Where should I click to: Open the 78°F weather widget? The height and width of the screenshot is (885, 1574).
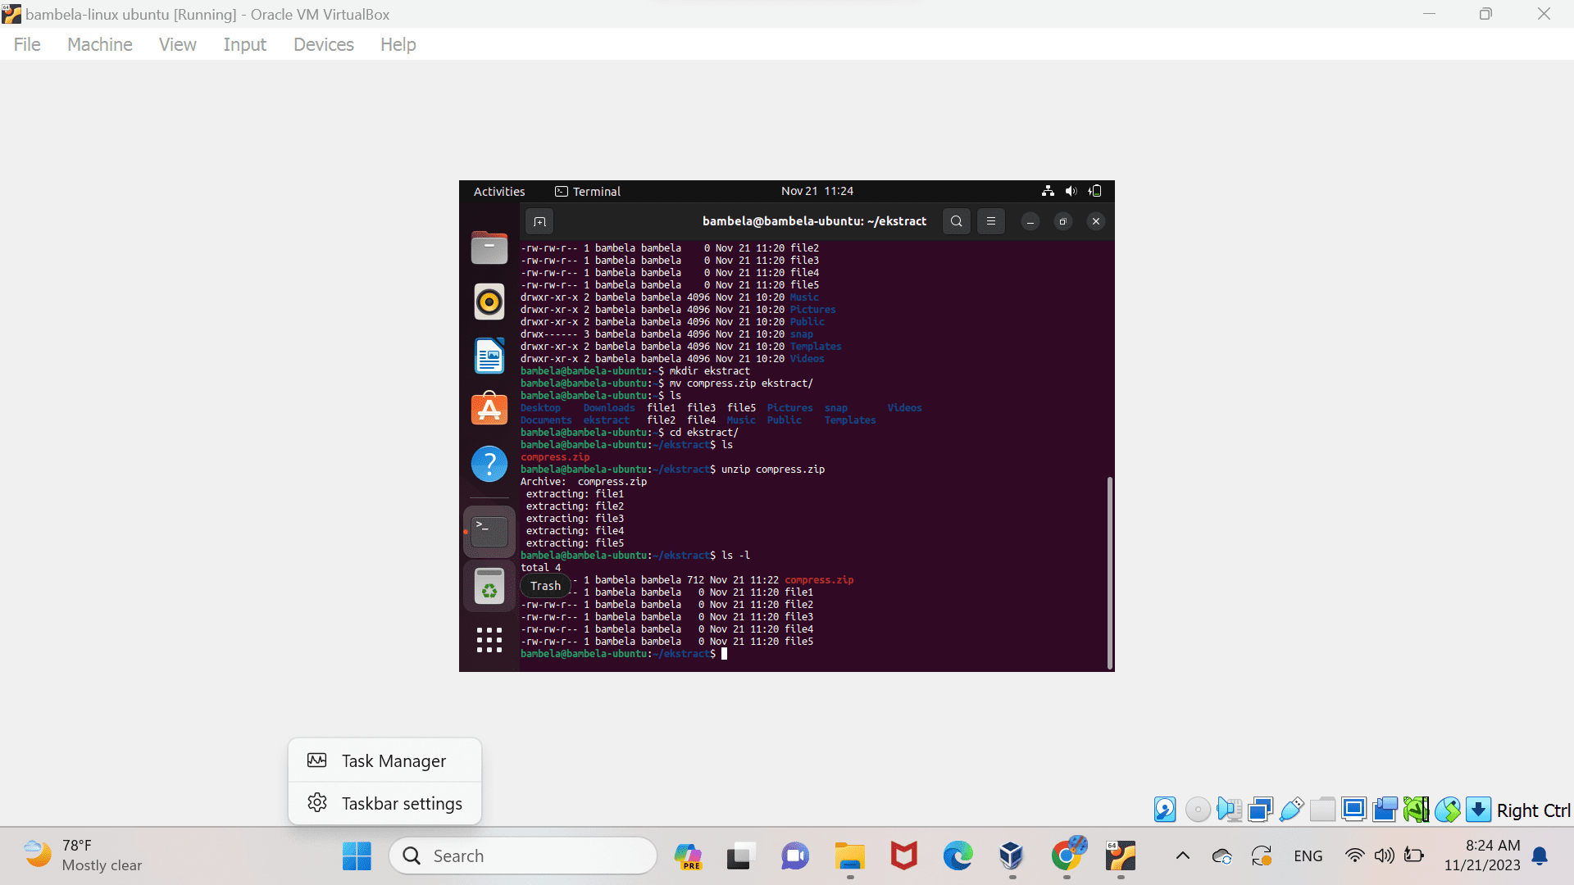[82, 855]
